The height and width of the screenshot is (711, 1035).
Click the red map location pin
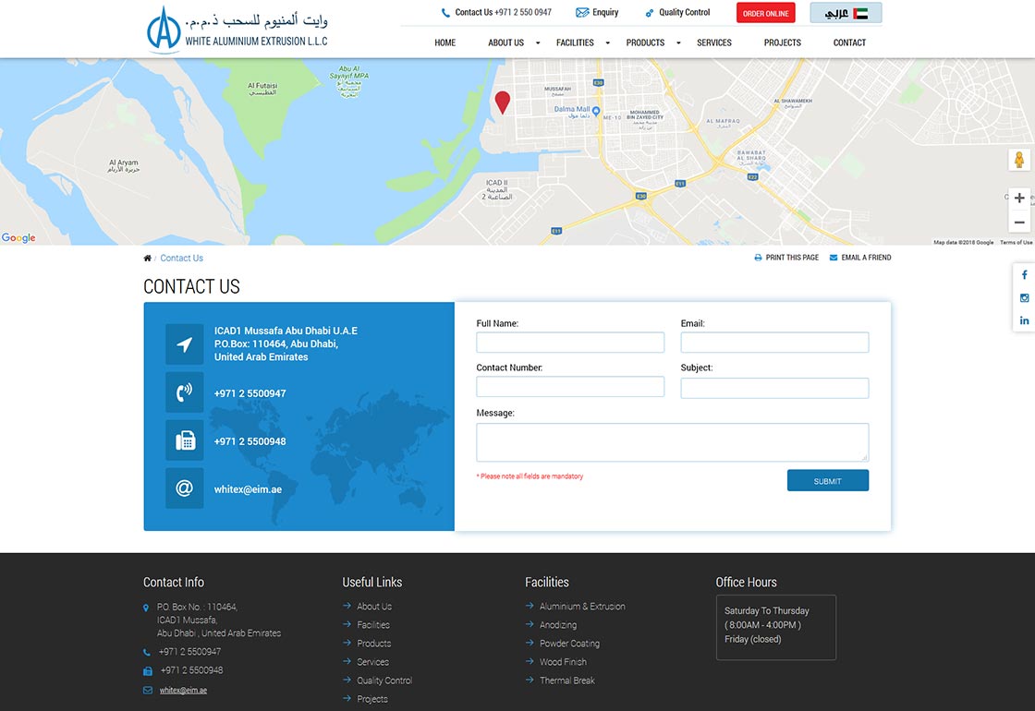(x=503, y=102)
